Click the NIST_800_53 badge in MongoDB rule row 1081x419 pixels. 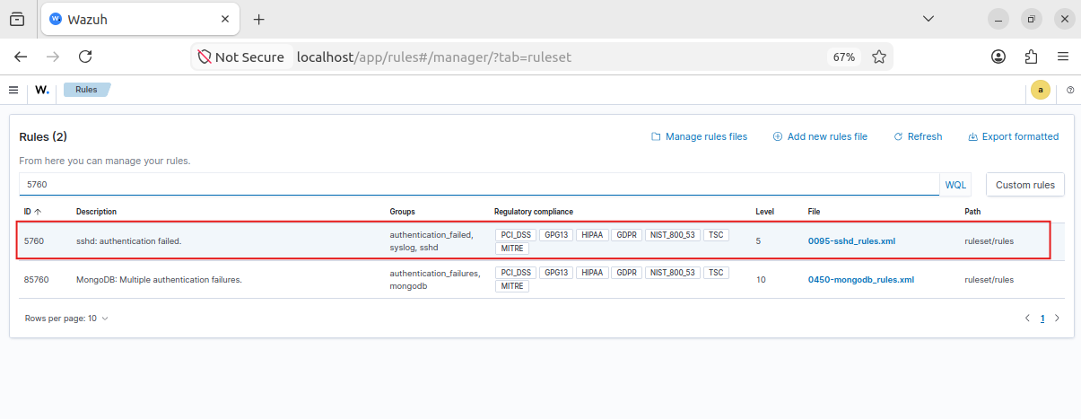pyautogui.click(x=673, y=273)
